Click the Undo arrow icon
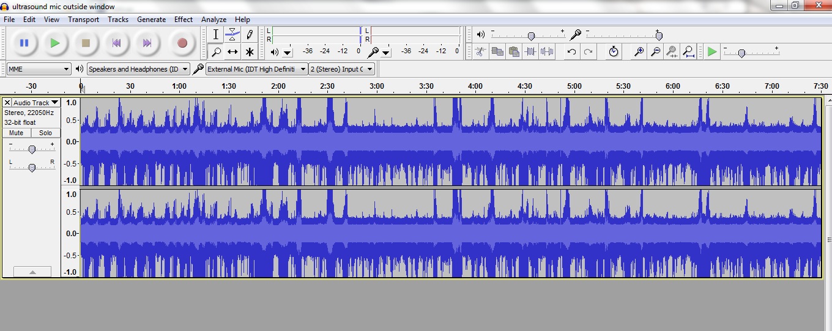 point(571,52)
